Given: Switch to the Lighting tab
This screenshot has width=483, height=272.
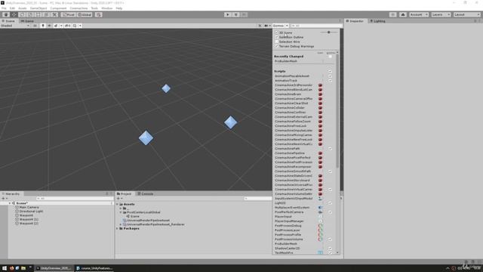Looking at the screenshot, I should coord(377,21).
